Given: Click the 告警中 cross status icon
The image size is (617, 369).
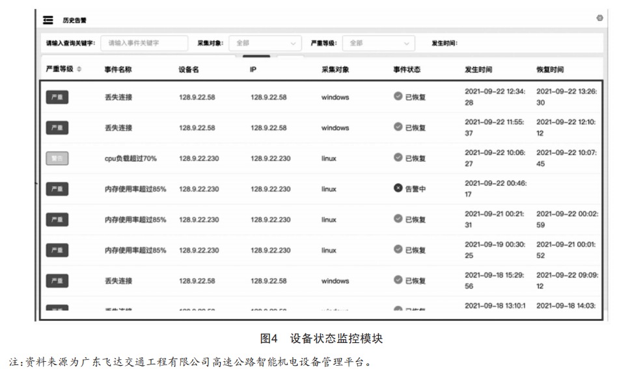Looking at the screenshot, I should point(398,188).
